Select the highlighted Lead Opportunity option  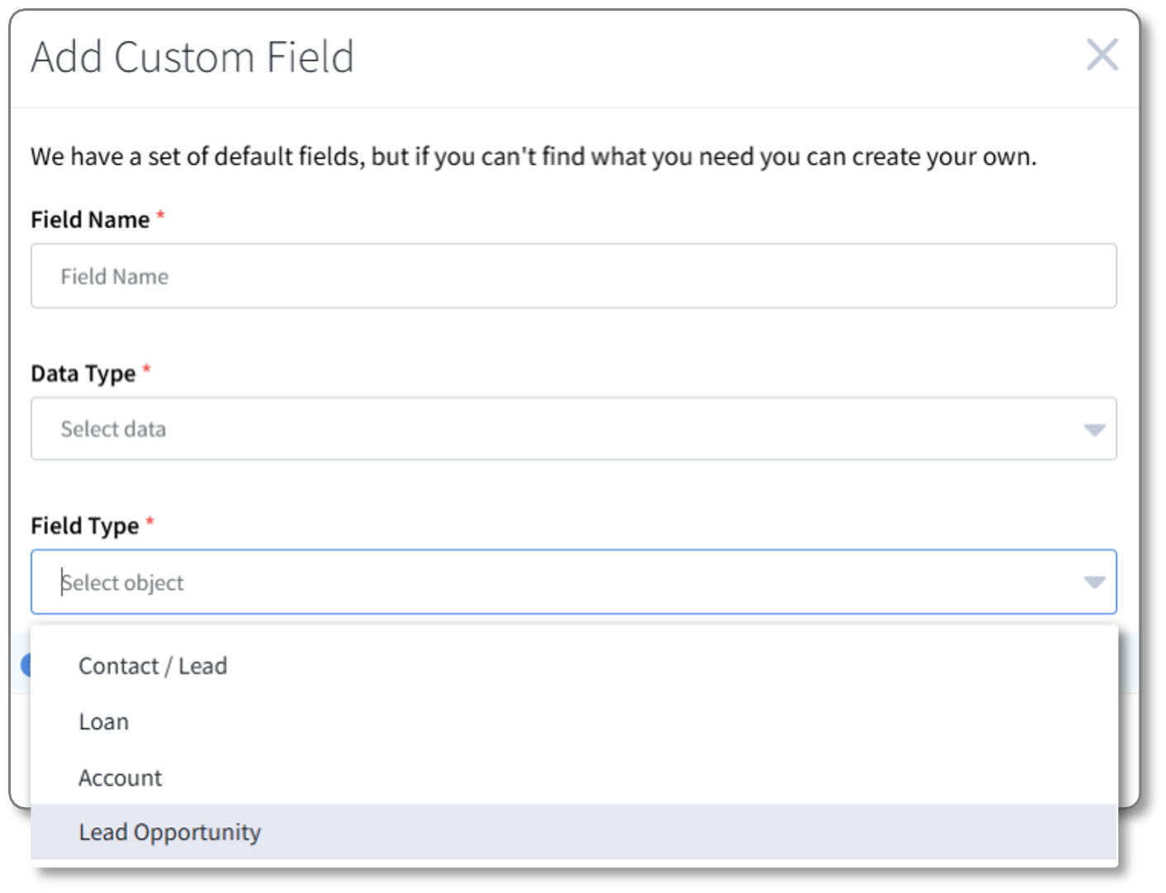pyautogui.click(x=573, y=832)
